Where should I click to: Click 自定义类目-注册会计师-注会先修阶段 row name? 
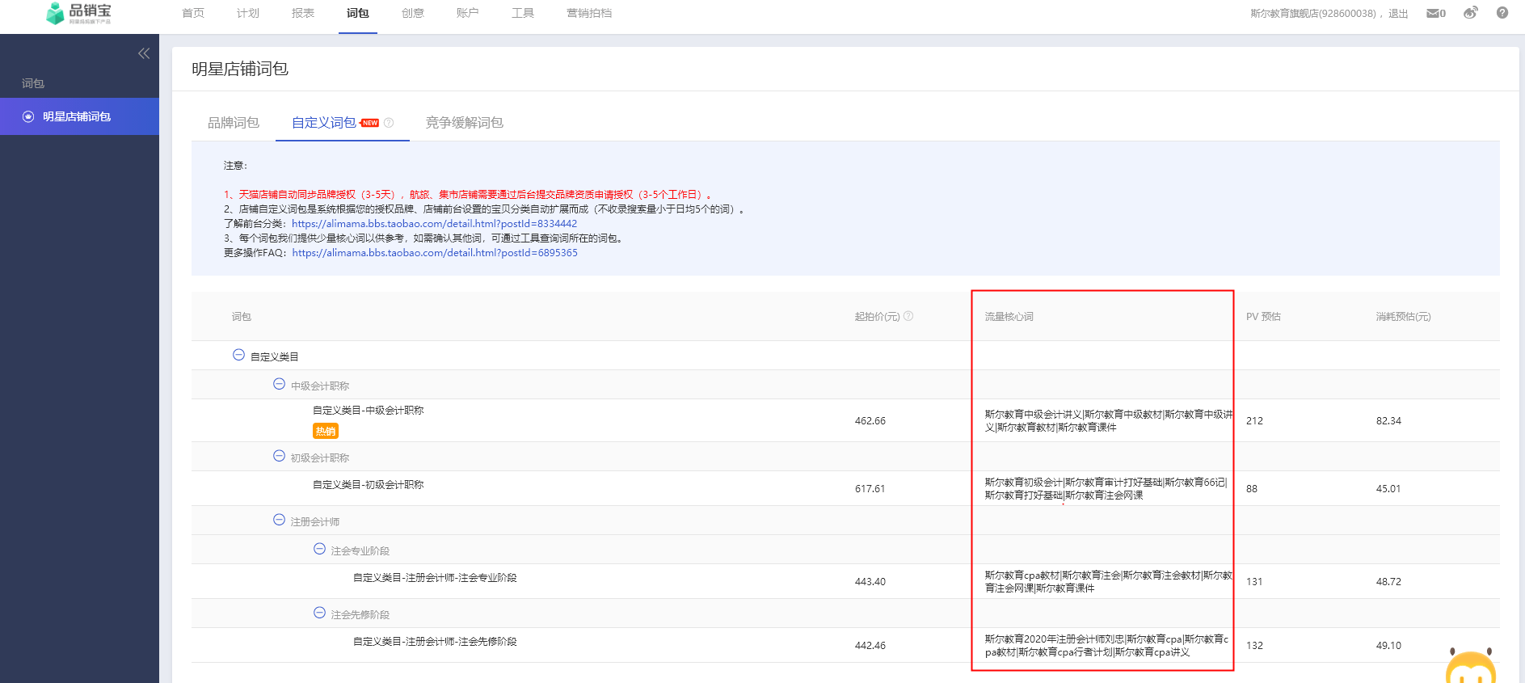(x=435, y=642)
